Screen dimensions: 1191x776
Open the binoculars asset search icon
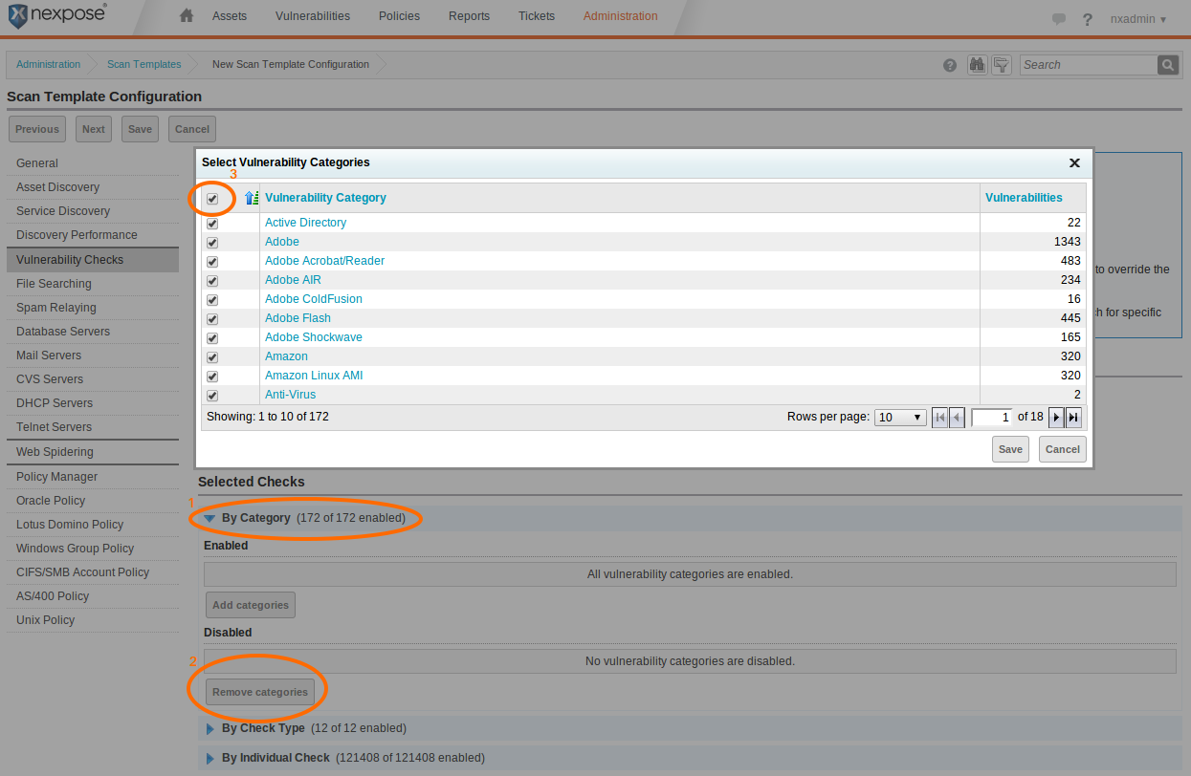pos(977,65)
